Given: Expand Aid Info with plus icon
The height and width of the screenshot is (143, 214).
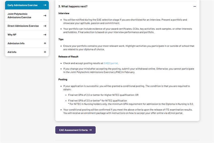Looking at the screenshot, I should coord(45,52).
